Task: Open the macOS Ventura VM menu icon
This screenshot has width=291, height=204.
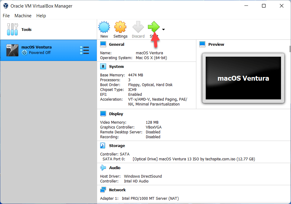Action: [x=84, y=50]
